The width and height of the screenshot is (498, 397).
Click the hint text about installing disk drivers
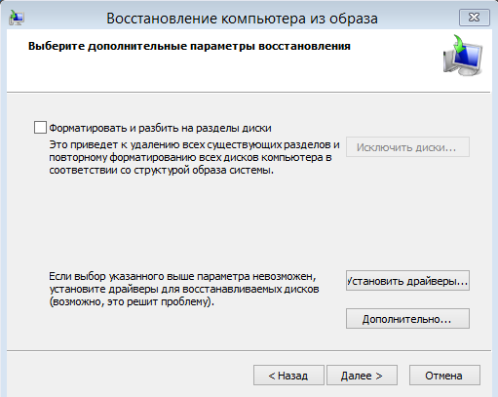(184, 289)
